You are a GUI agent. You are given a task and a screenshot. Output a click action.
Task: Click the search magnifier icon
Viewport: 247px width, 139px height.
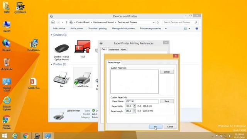[196, 22]
